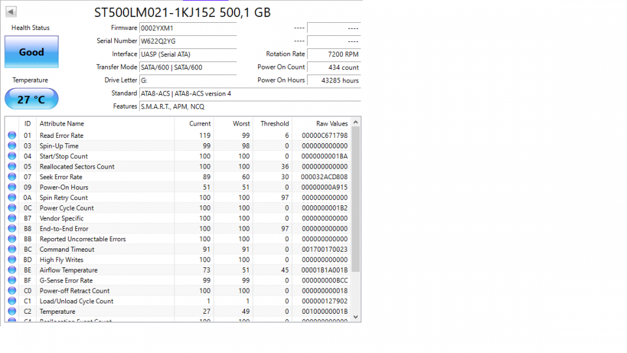
Task: Click the Good health status button
Action: [31, 52]
